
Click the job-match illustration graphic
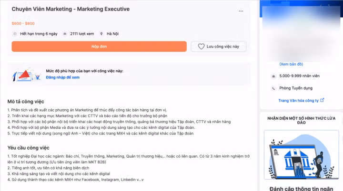[x=27, y=75]
